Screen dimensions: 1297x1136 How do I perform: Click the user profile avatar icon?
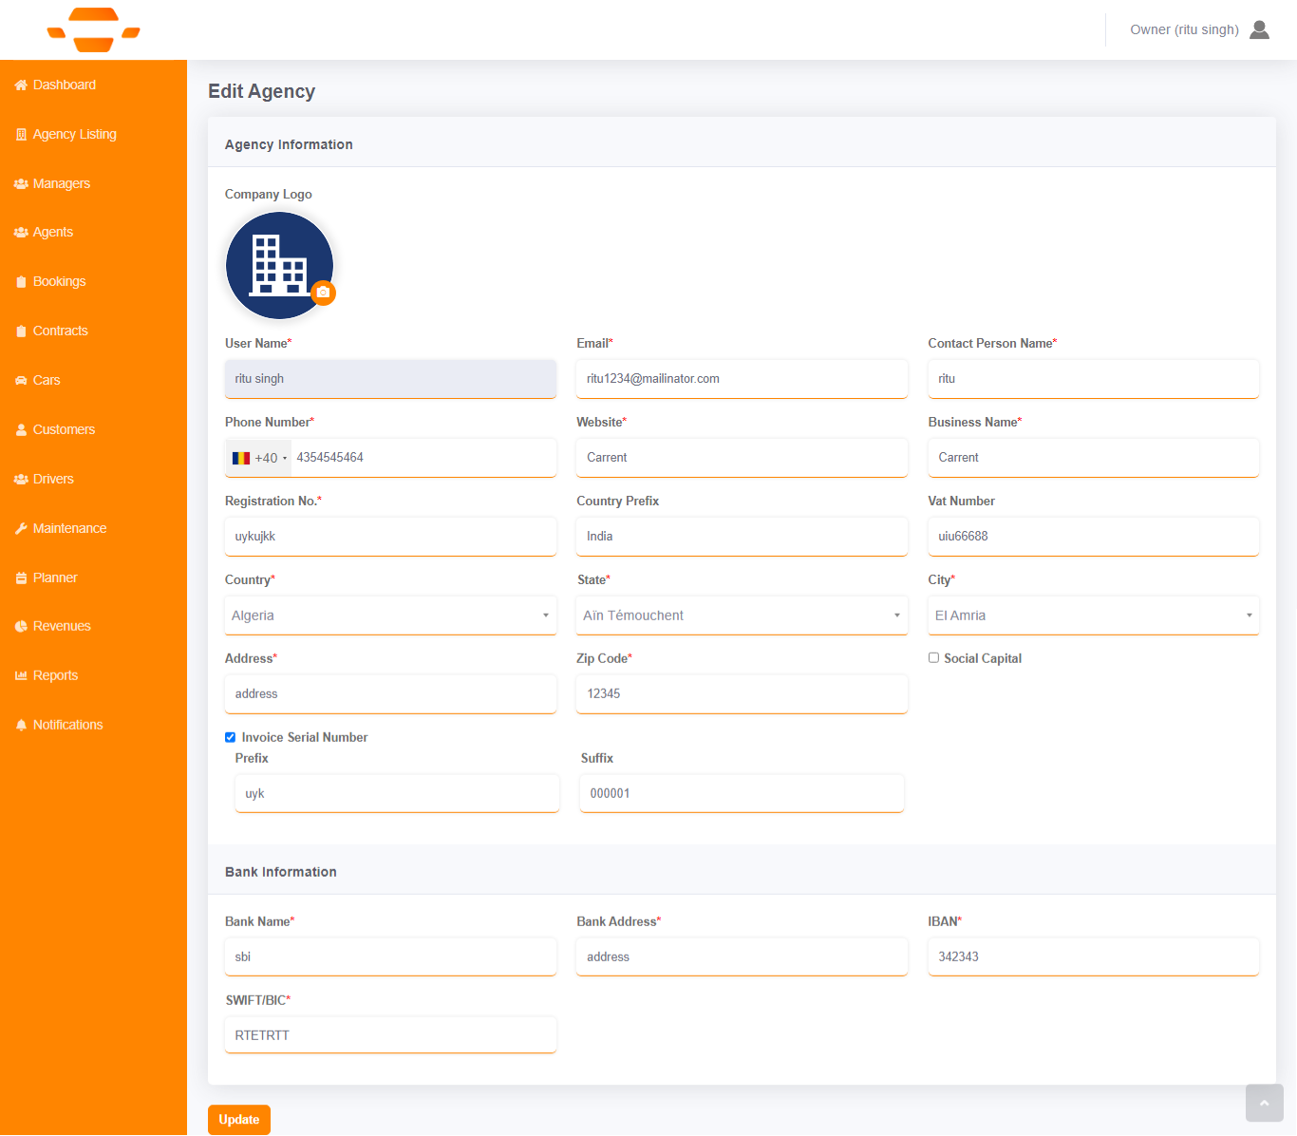click(x=1259, y=29)
